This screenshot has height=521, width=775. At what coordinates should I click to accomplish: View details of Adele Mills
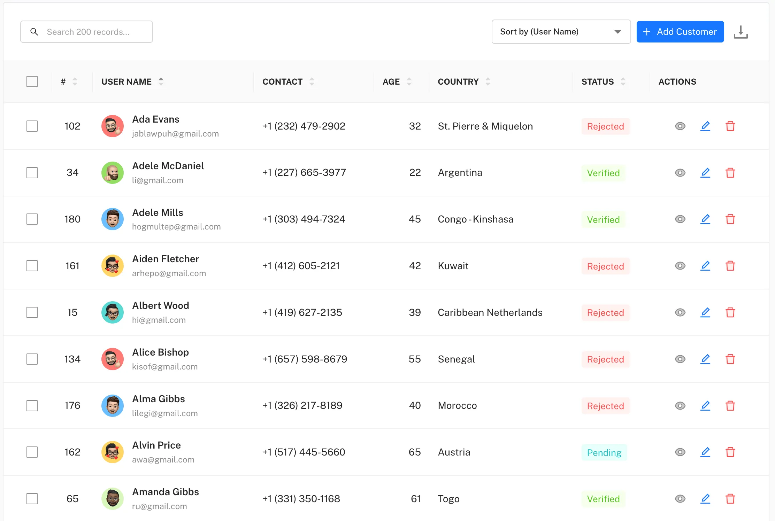click(x=680, y=219)
